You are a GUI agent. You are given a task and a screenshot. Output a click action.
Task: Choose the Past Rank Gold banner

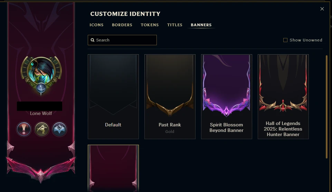(x=170, y=97)
